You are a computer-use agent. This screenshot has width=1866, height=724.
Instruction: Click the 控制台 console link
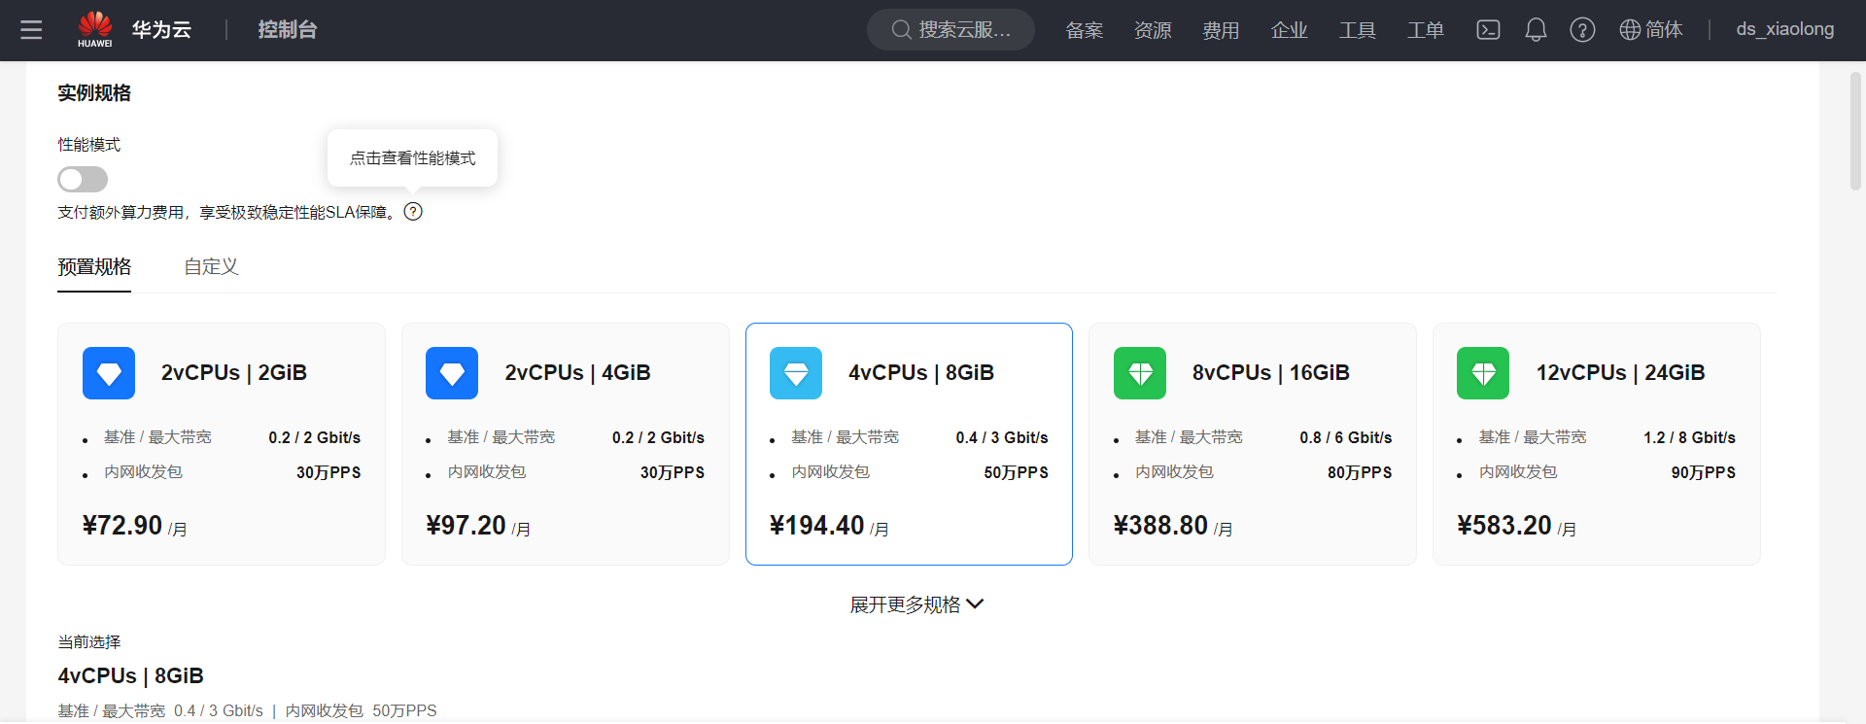click(288, 30)
